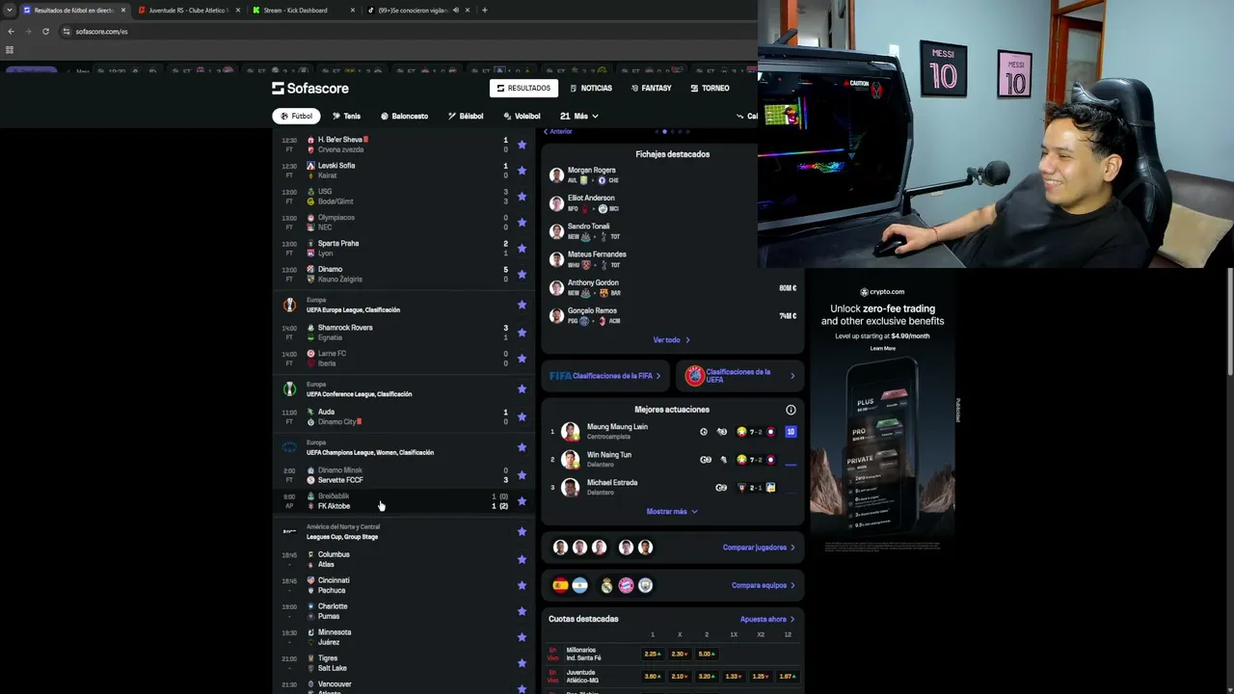This screenshot has width=1234, height=694.
Task: Open the Leagues Cup logo icon
Action: [x=289, y=531]
